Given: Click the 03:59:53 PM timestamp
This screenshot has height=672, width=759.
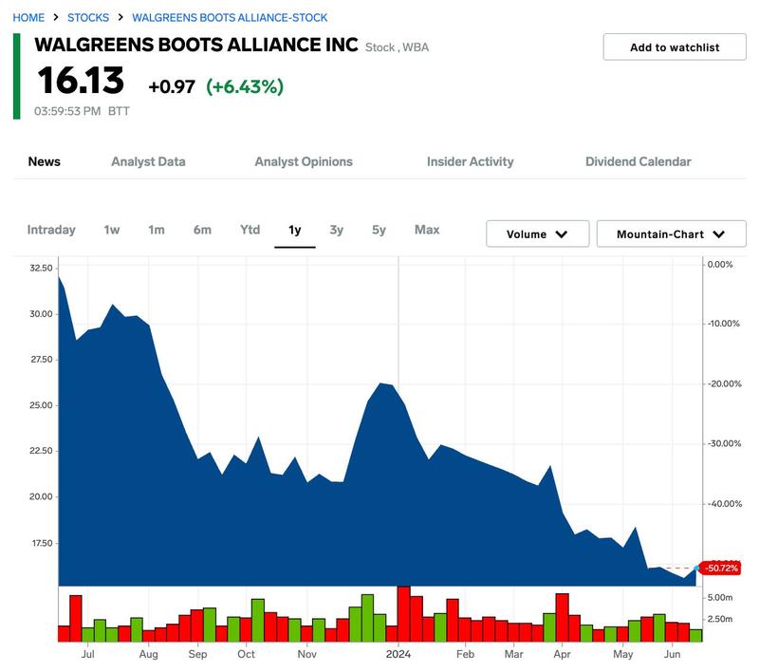Looking at the screenshot, I should tap(67, 111).
